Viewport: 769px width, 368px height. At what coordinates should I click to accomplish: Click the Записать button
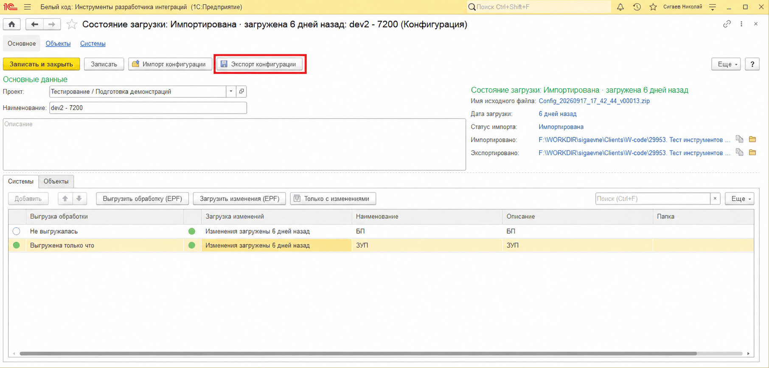(x=104, y=64)
